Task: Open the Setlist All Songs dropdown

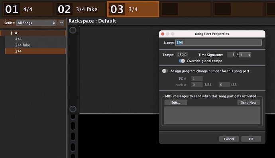Action: click(x=36, y=23)
